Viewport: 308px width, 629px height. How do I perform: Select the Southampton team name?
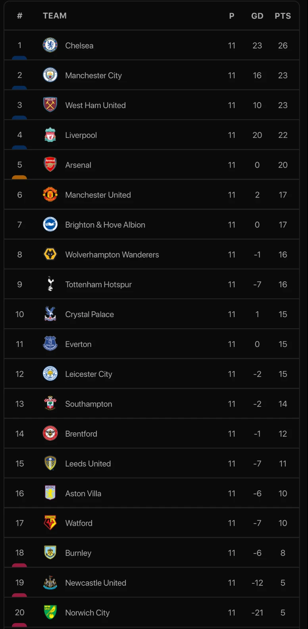pyautogui.click(x=89, y=404)
